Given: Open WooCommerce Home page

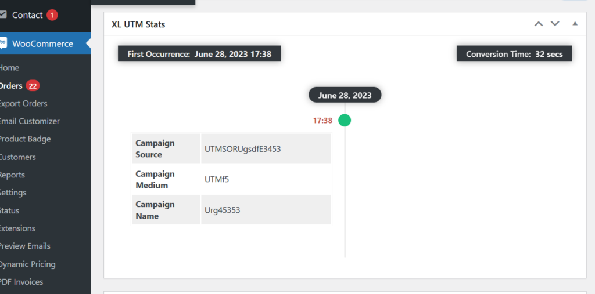Looking at the screenshot, I should [9, 68].
